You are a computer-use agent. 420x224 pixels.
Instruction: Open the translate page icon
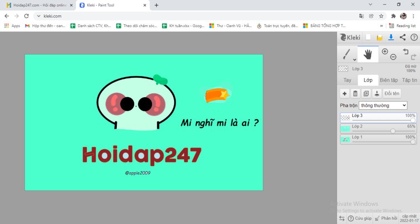(x=361, y=16)
